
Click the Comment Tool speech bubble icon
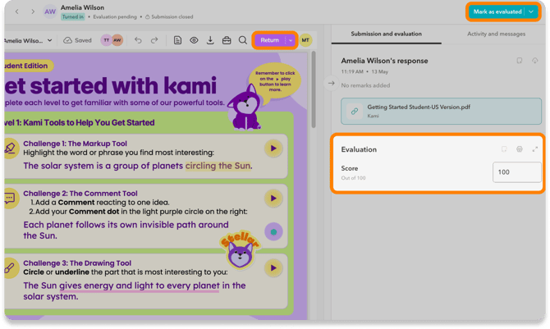coord(10,199)
